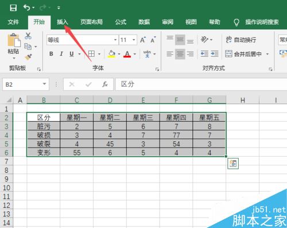Click the Decrease Indent icon
287x228 pixels.
204,54
